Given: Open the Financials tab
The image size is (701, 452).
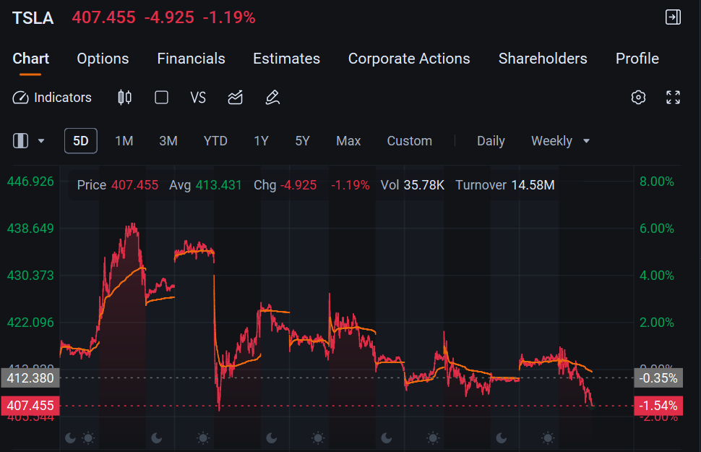Looking at the screenshot, I should pyautogui.click(x=191, y=59).
